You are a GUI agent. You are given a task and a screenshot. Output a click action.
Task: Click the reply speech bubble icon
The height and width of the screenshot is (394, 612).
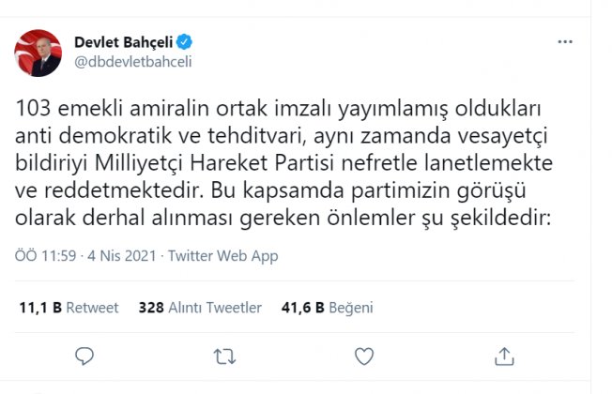tap(84, 356)
